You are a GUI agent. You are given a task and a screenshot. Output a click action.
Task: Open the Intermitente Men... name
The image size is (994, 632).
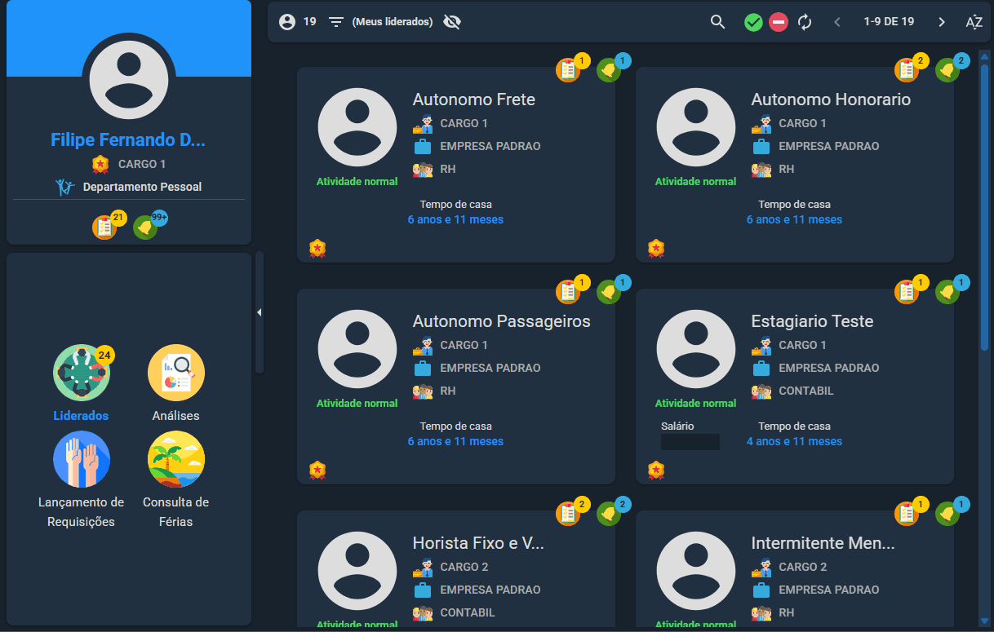pos(823,543)
